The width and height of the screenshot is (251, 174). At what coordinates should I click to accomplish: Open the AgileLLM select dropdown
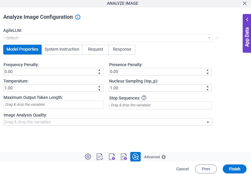point(108,38)
